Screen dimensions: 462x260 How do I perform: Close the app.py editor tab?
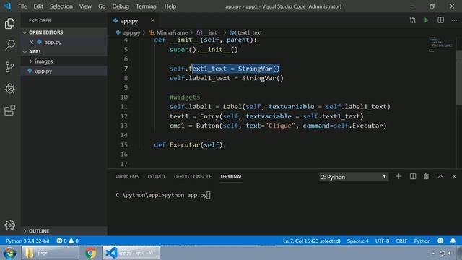152,20
